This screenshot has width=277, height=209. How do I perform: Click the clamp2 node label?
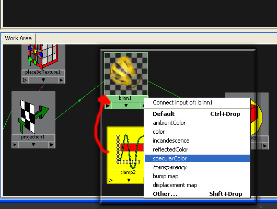[x=128, y=172]
